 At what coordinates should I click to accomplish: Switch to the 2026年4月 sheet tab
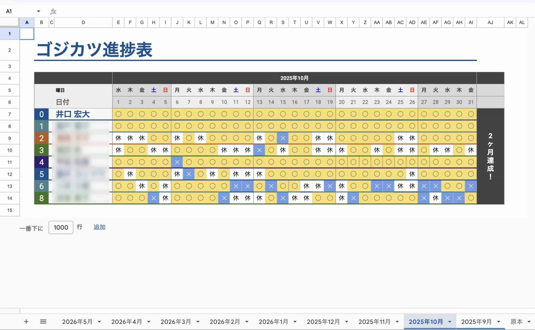point(127,322)
